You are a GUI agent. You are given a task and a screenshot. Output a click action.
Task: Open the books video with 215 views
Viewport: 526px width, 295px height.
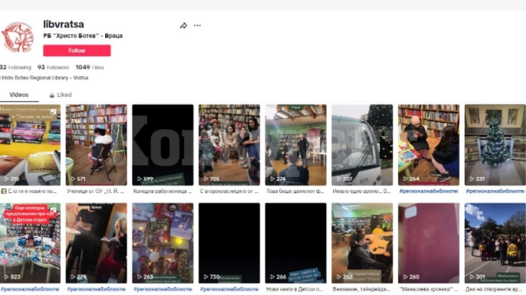[x=30, y=145]
